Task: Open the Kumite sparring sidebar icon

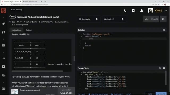Action: pyautogui.click(x=3, y=32)
